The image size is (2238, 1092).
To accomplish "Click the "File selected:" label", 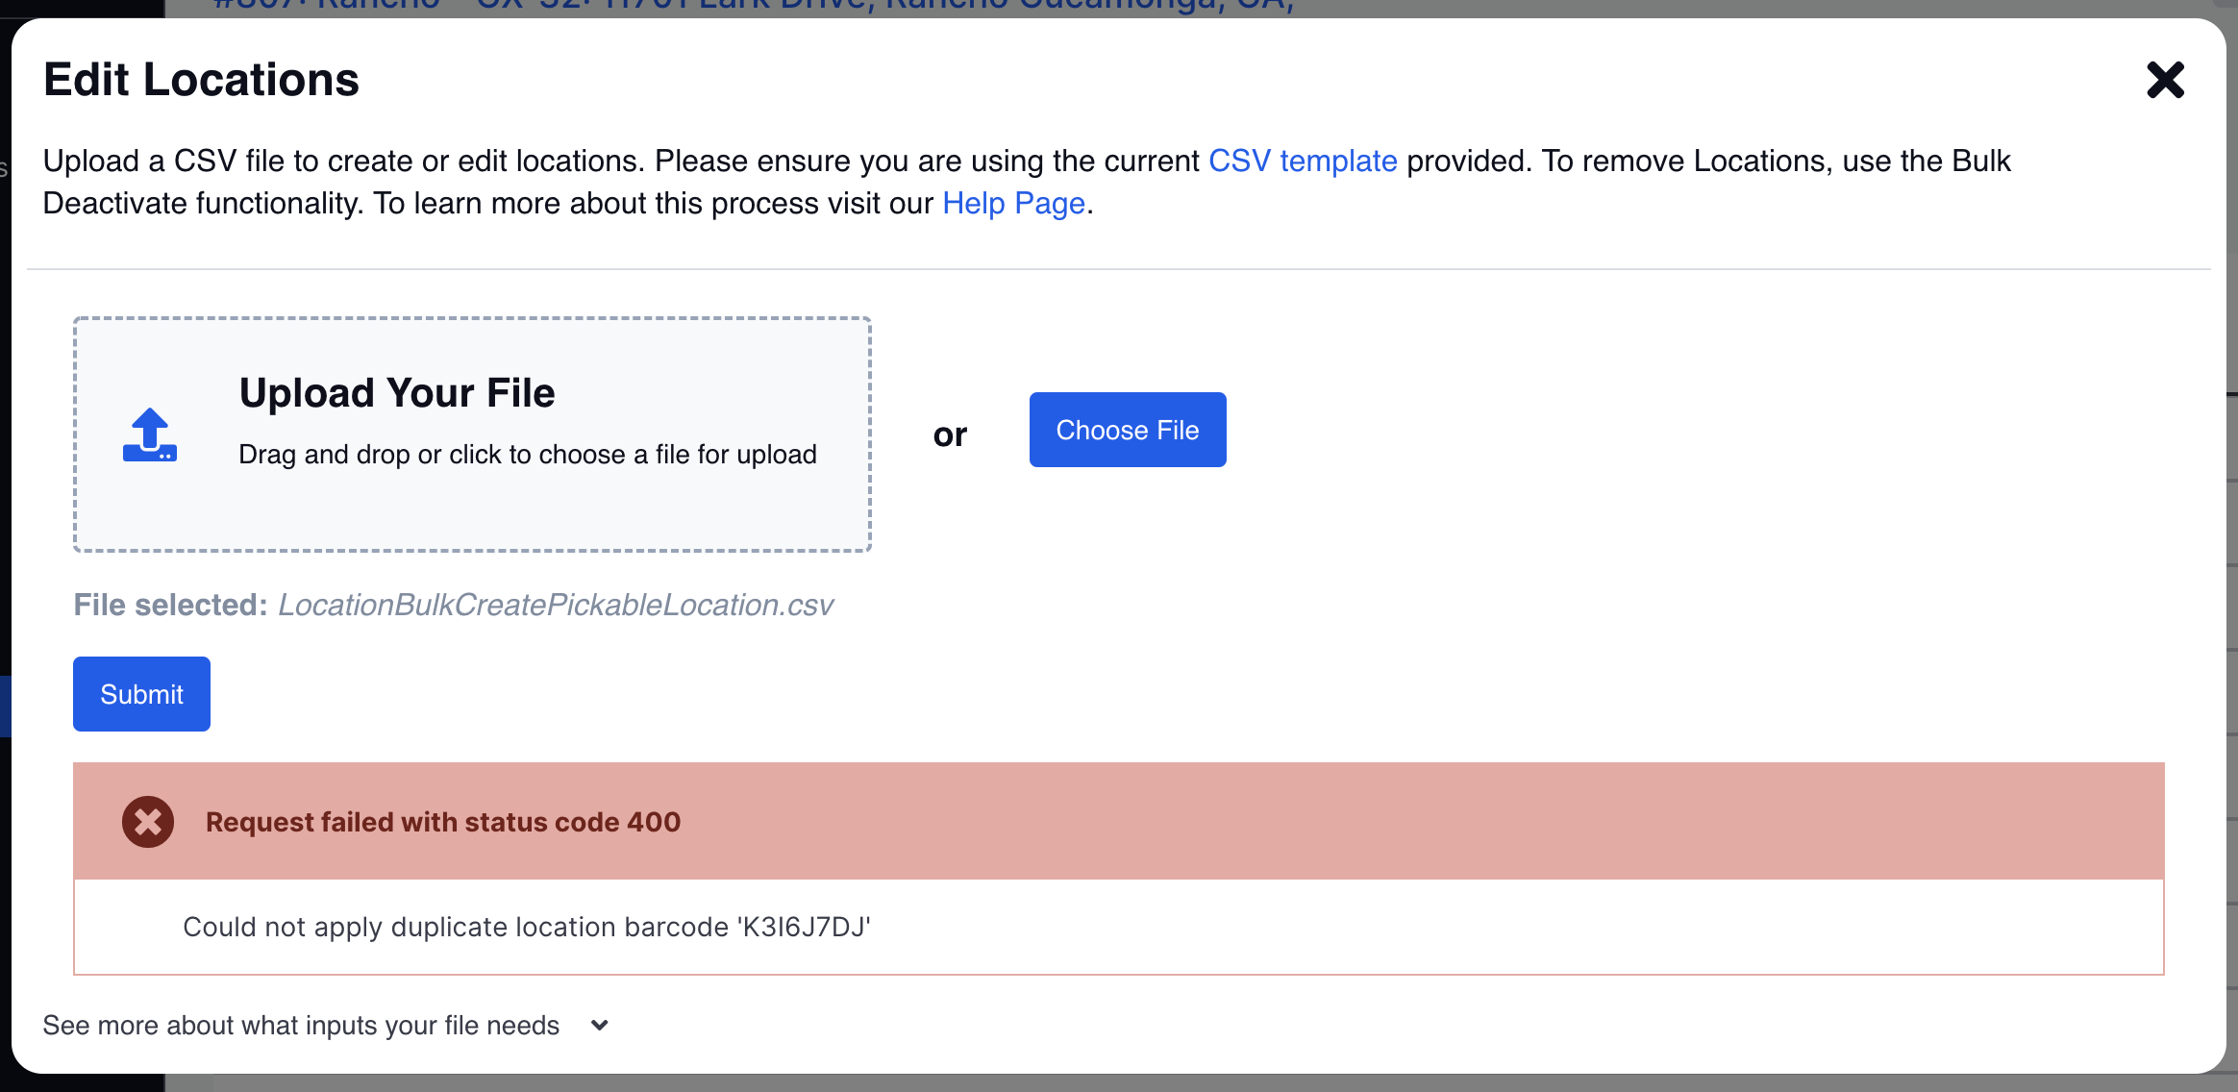I will coord(170,606).
